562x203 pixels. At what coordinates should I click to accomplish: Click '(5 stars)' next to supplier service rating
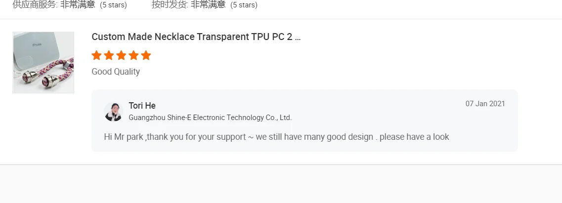[113, 5]
